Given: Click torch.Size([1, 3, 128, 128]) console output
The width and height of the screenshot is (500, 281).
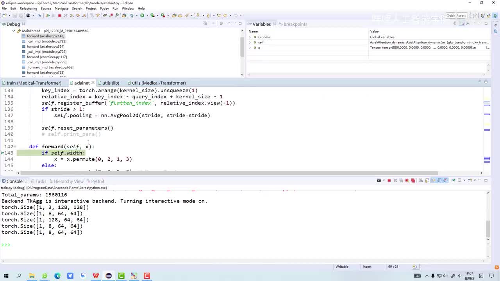Looking at the screenshot, I should (x=45, y=207).
